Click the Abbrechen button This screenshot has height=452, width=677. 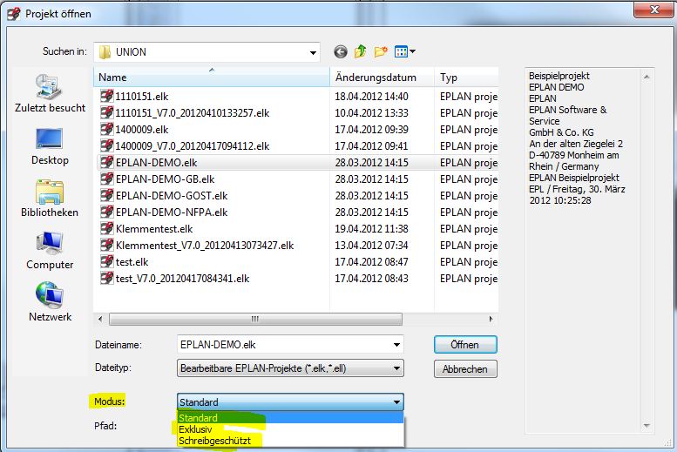465,369
